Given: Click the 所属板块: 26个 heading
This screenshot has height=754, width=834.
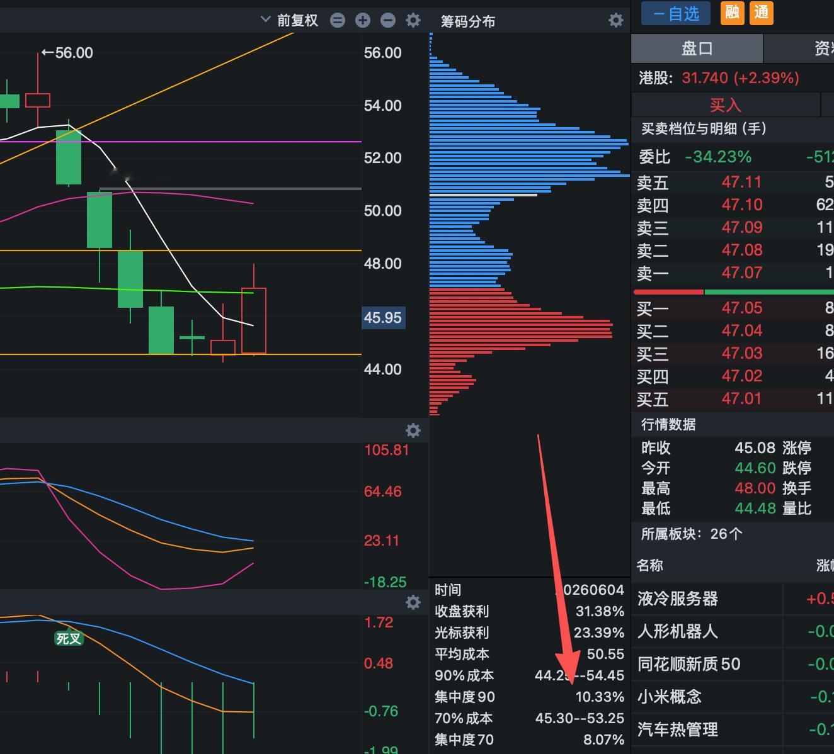Looking at the screenshot, I should [692, 534].
